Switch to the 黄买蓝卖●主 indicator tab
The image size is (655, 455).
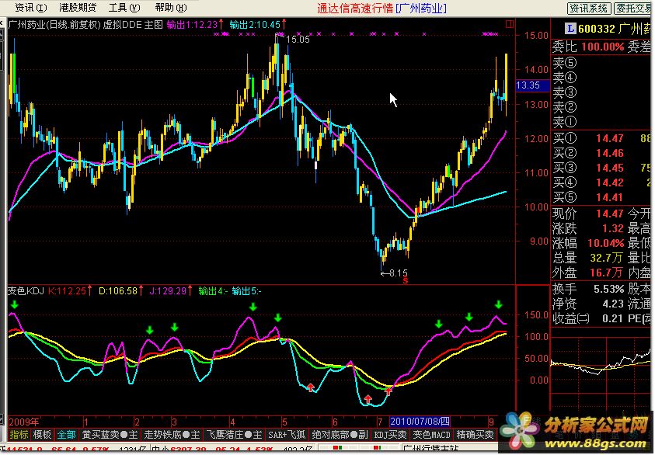110,435
